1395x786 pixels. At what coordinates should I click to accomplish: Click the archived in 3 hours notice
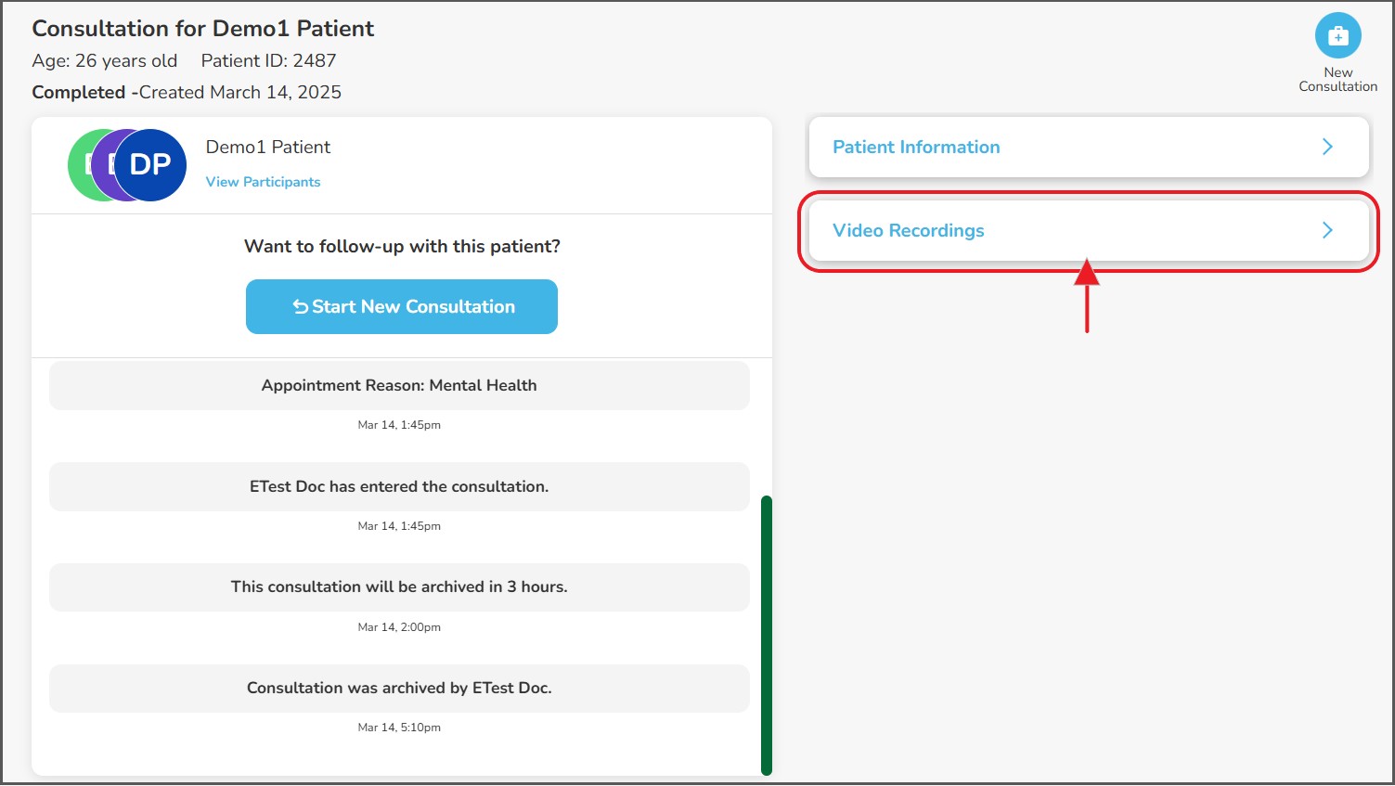(399, 586)
